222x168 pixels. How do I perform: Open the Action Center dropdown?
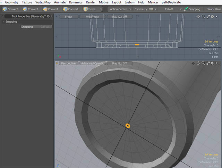coord(120,9)
